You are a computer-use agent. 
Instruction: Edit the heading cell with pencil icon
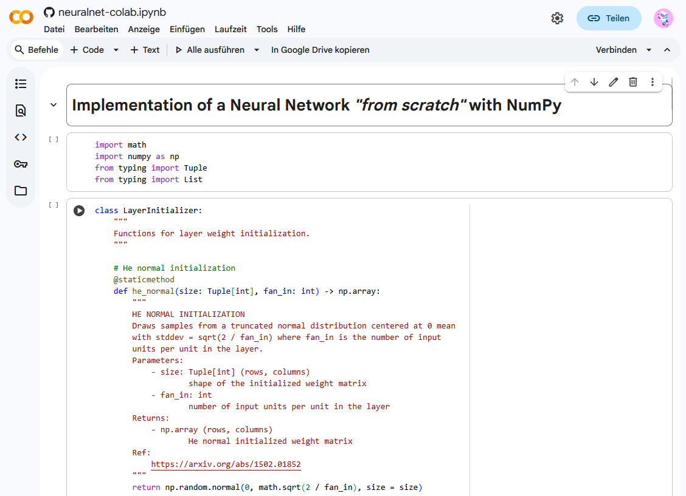point(614,82)
